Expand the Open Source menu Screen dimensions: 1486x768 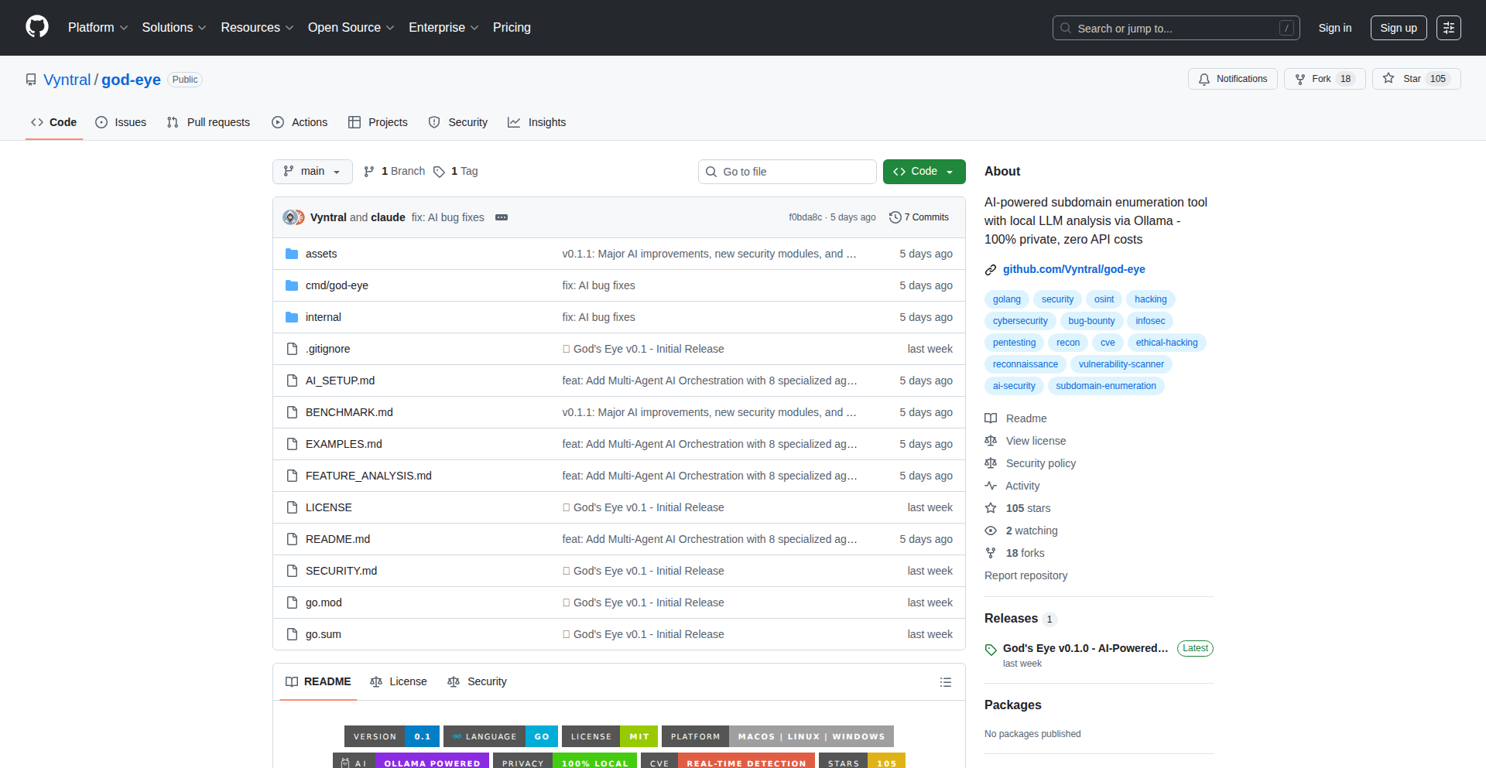351,27
